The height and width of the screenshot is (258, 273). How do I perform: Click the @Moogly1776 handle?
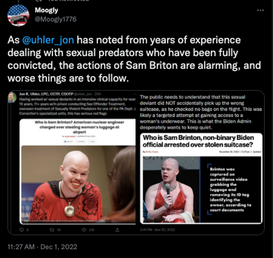pos(56,19)
